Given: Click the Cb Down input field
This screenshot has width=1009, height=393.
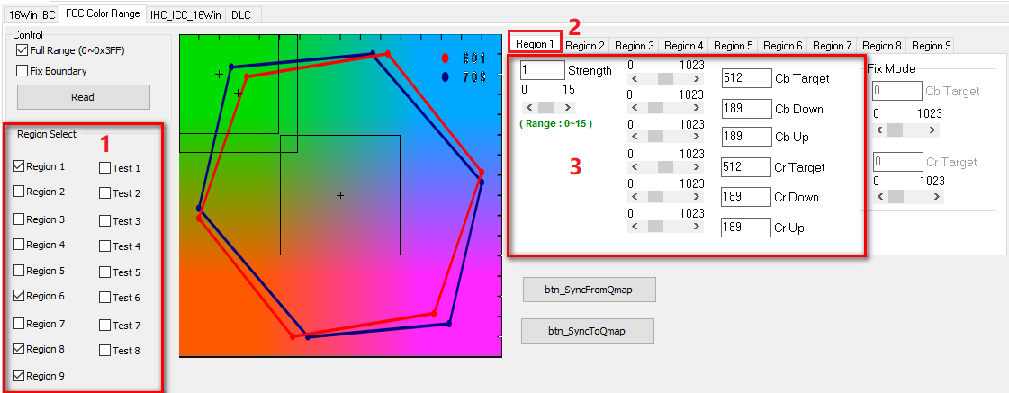Looking at the screenshot, I should [746, 109].
